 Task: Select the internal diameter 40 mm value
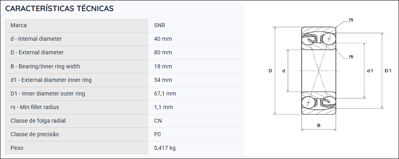pyautogui.click(x=163, y=39)
